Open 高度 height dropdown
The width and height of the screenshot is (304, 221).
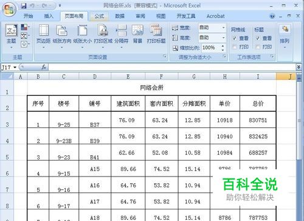click(x=223, y=38)
